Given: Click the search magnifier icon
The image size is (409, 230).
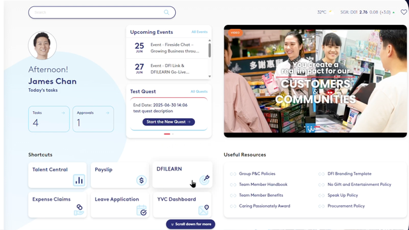Looking at the screenshot, I should point(166,12).
